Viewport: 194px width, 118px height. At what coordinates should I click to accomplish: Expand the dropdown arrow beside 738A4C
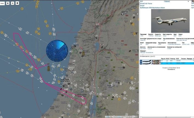coord(188,2)
